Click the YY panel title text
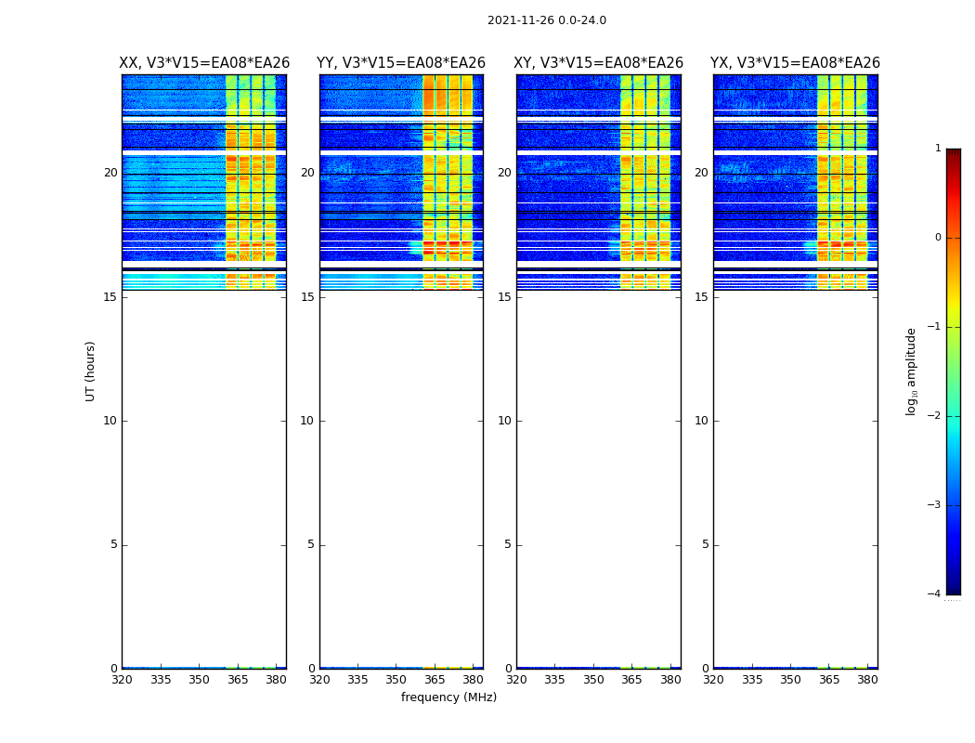The width and height of the screenshot is (975, 743). (x=401, y=63)
